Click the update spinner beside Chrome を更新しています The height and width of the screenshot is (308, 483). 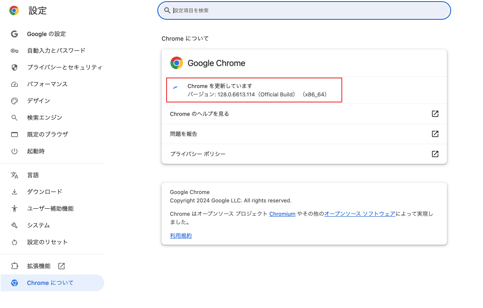(175, 88)
